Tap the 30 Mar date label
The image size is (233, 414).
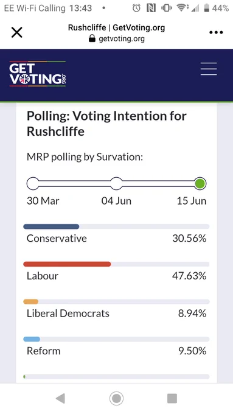tap(43, 201)
